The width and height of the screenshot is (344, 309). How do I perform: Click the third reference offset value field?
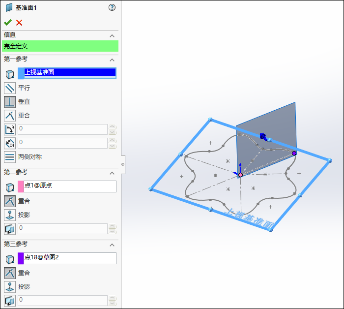[62, 301]
